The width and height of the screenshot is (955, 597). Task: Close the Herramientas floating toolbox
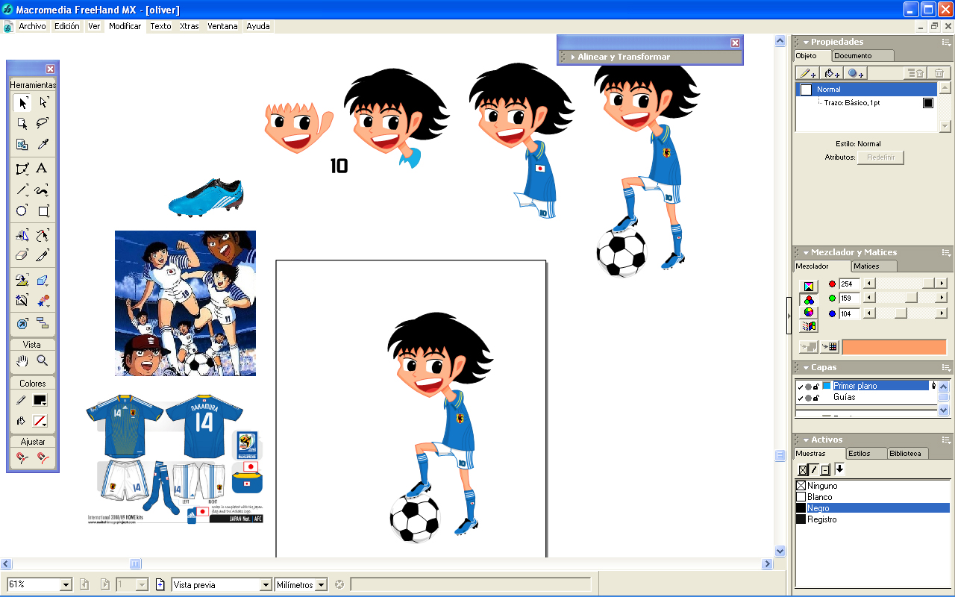click(x=50, y=69)
